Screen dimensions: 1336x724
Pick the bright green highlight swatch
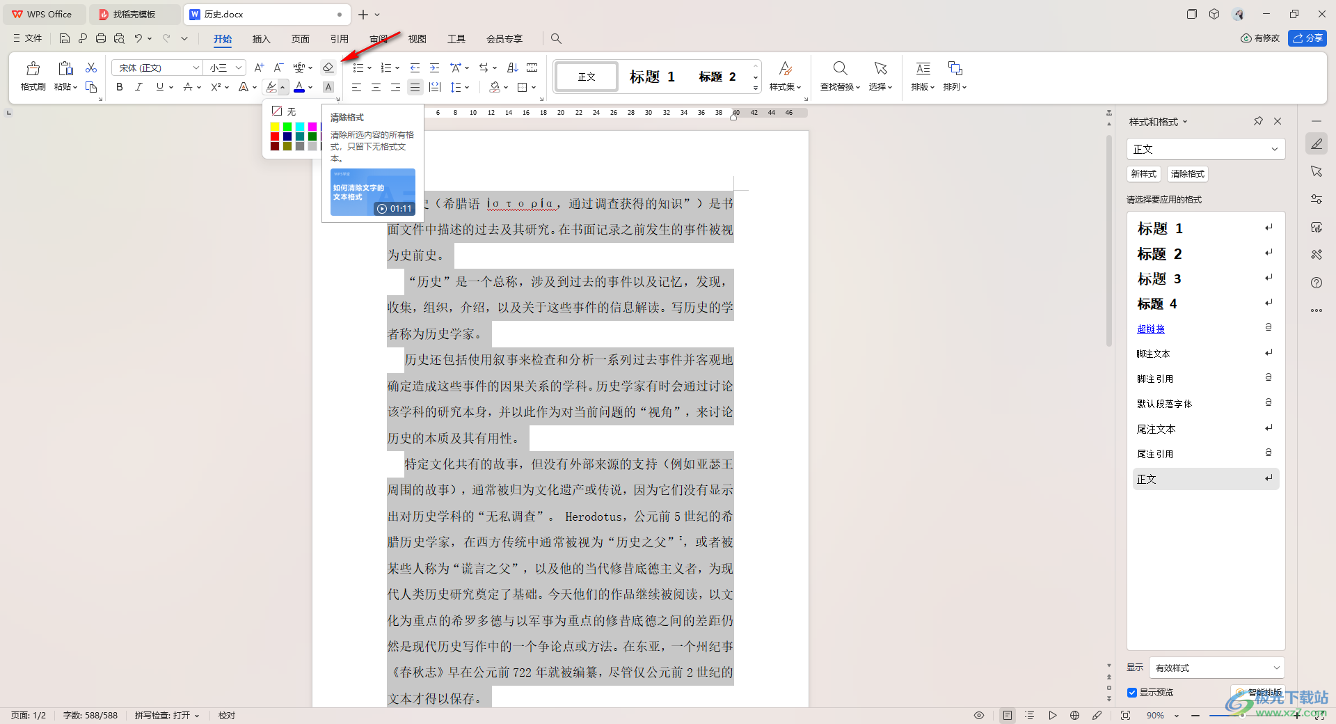click(x=287, y=127)
